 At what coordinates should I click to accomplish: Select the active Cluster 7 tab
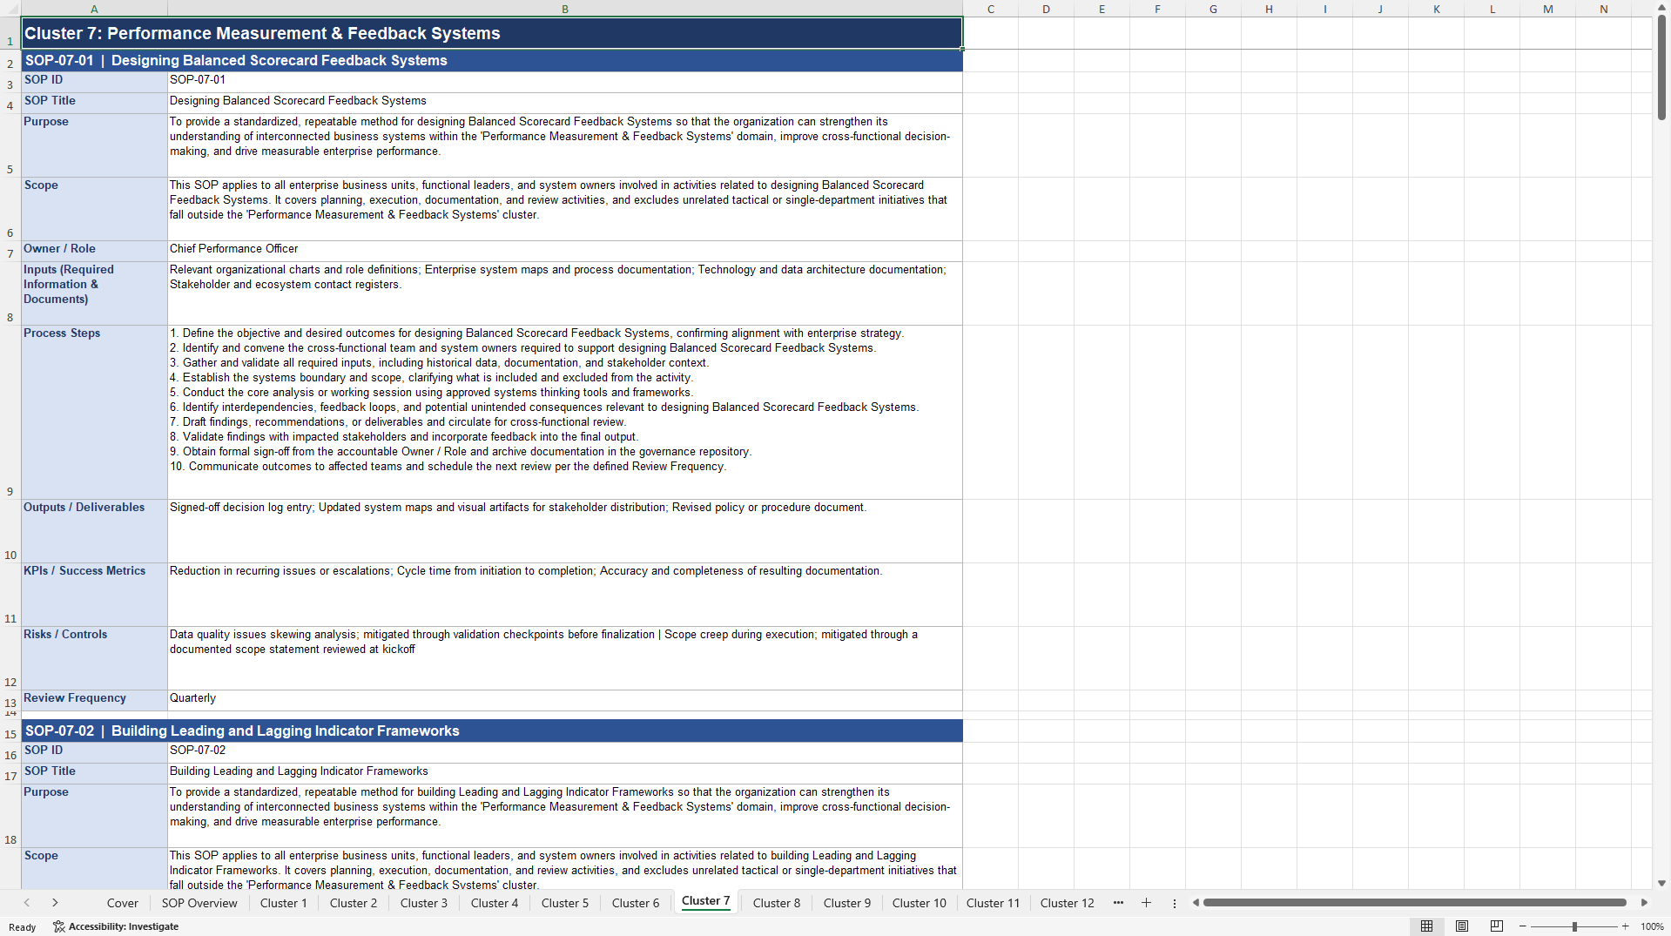pos(706,901)
